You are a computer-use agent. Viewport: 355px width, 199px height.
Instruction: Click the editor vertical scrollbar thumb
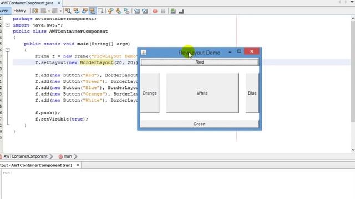[x=353, y=72]
